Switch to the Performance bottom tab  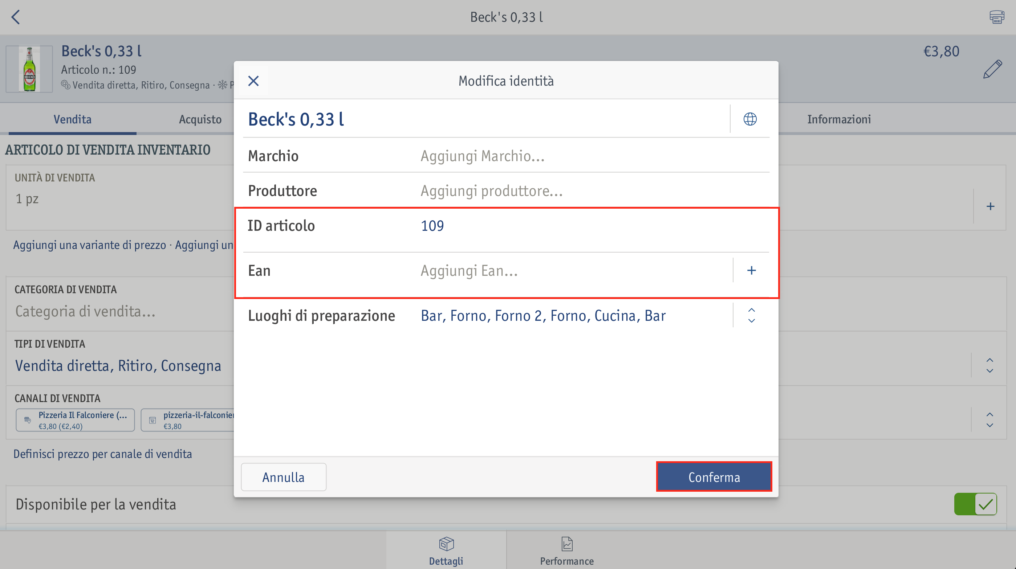tap(567, 550)
